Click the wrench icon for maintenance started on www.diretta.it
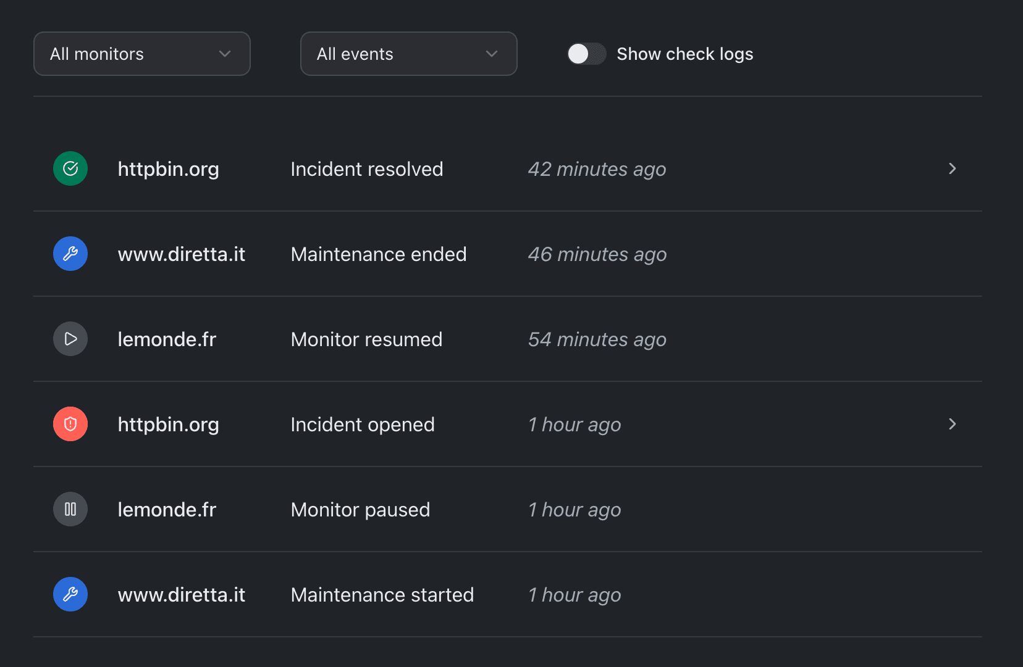Screen dimensions: 1023x667 70,594
